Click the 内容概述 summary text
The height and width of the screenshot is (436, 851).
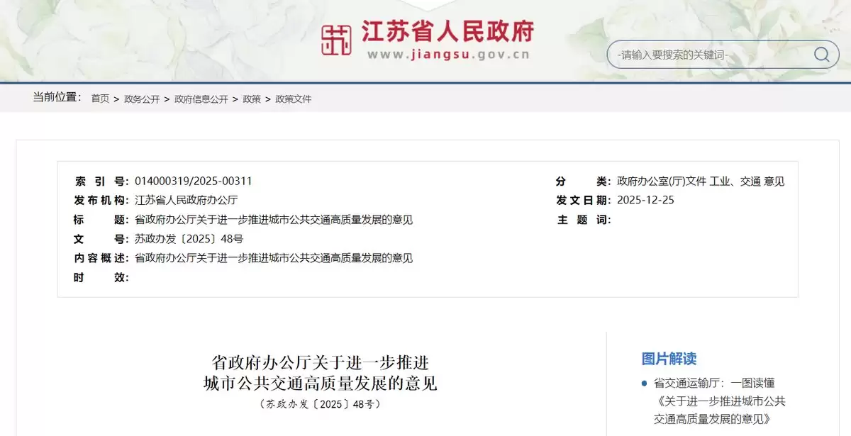click(x=274, y=258)
